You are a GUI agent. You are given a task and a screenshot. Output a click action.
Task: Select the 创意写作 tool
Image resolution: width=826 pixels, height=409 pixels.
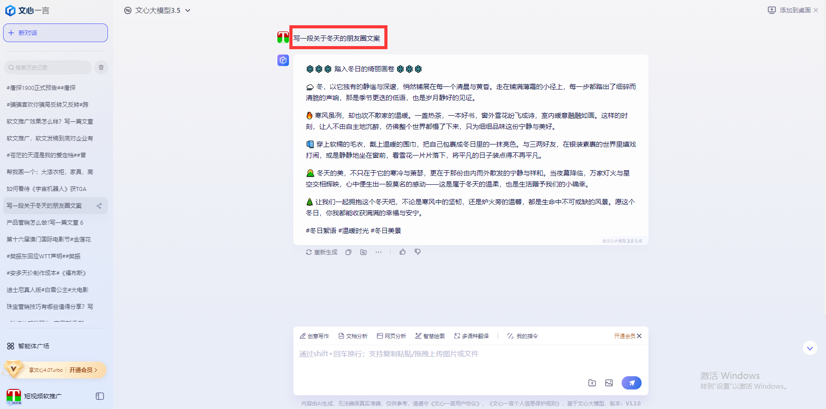314,336
